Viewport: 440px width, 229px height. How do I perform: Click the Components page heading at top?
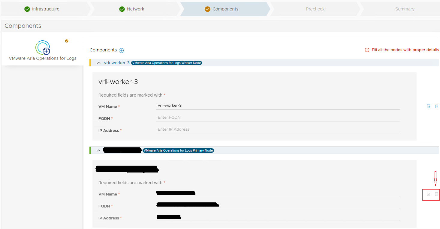point(23,26)
